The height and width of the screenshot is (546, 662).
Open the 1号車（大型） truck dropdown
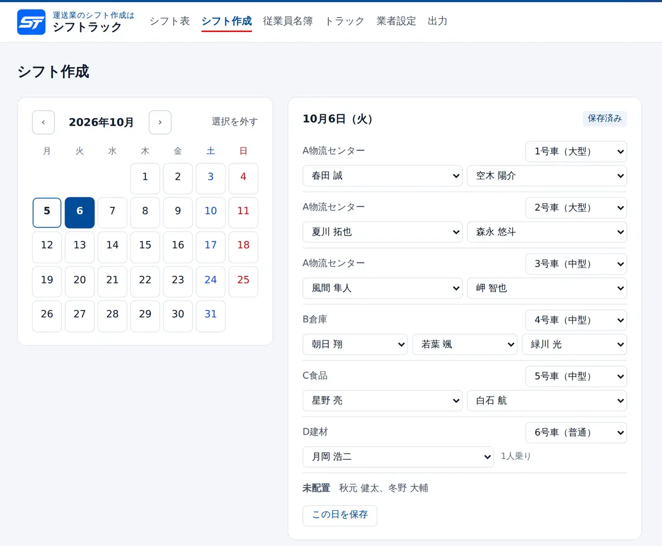coord(576,152)
